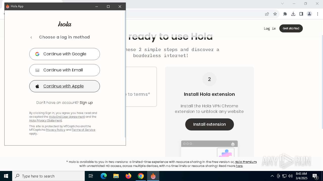Go back using the arrow beside 'Choose a log in method'
This screenshot has height=181, width=323.
[x=31, y=37]
